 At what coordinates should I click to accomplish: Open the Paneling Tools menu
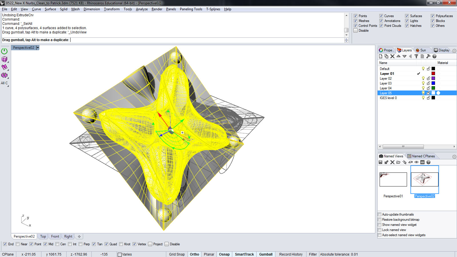pyautogui.click(x=191, y=9)
